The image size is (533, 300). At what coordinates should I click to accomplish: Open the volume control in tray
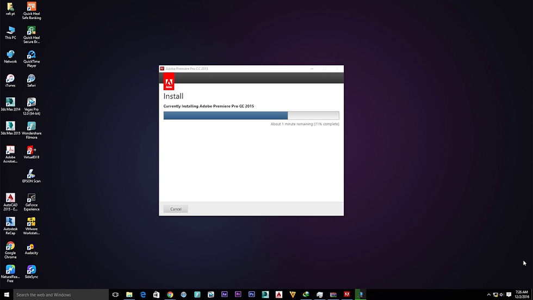tap(501, 295)
